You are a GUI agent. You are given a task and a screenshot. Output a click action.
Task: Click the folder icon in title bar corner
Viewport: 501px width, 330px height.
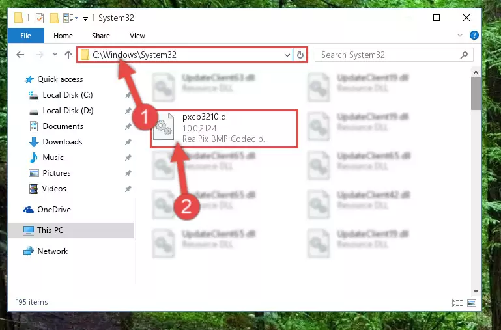pos(18,18)
